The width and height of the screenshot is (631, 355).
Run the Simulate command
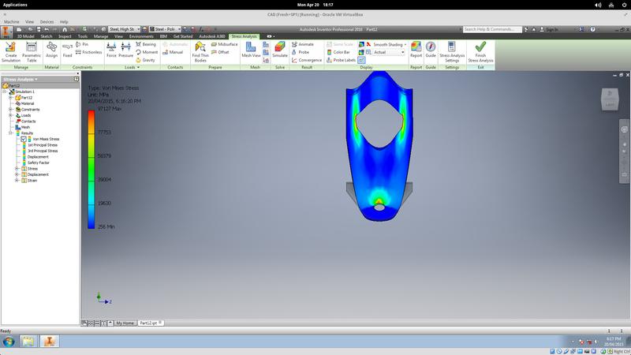pos(280,49)
